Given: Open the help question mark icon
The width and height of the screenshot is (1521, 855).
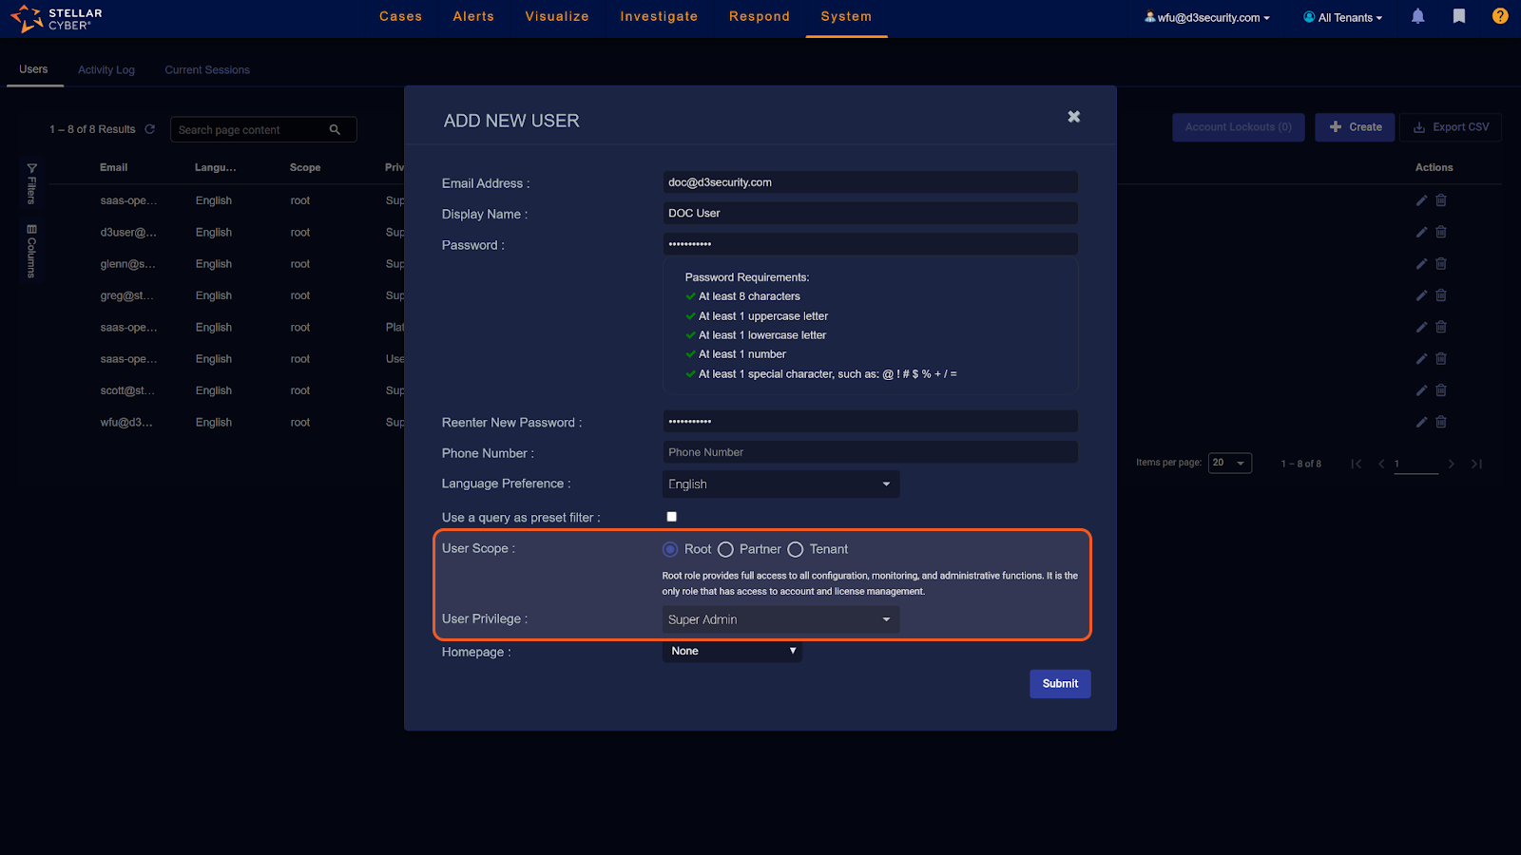Looking at the screenshot, I should pyautogui.click(x=1500, y=16).
